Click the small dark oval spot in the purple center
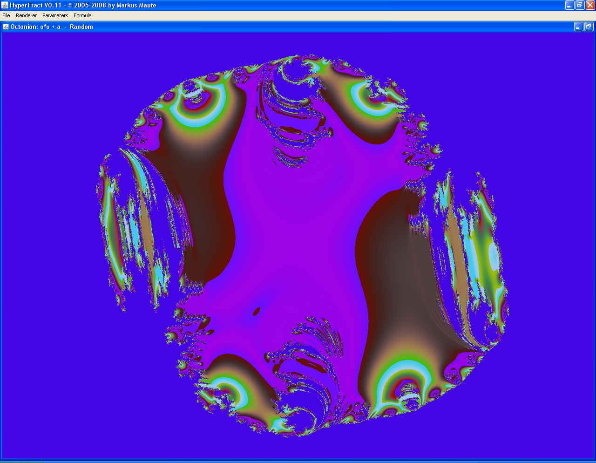This screenshot has height=463, width=596. tap(257, 311)
